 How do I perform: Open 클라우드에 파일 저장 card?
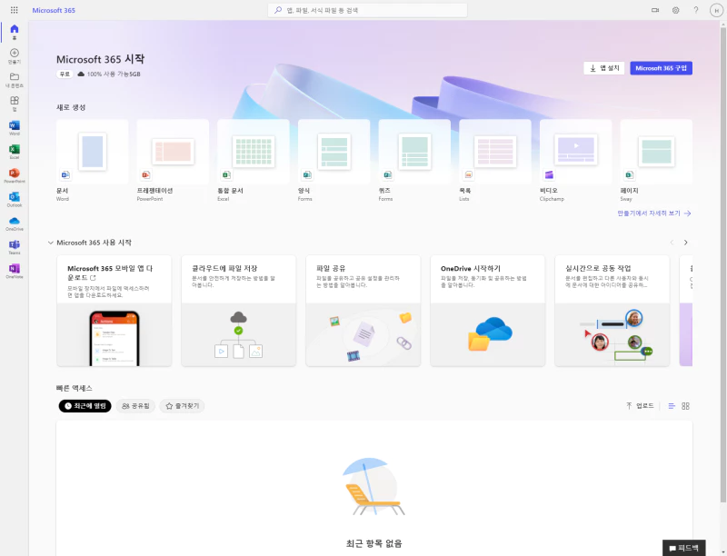click(239, 311)
